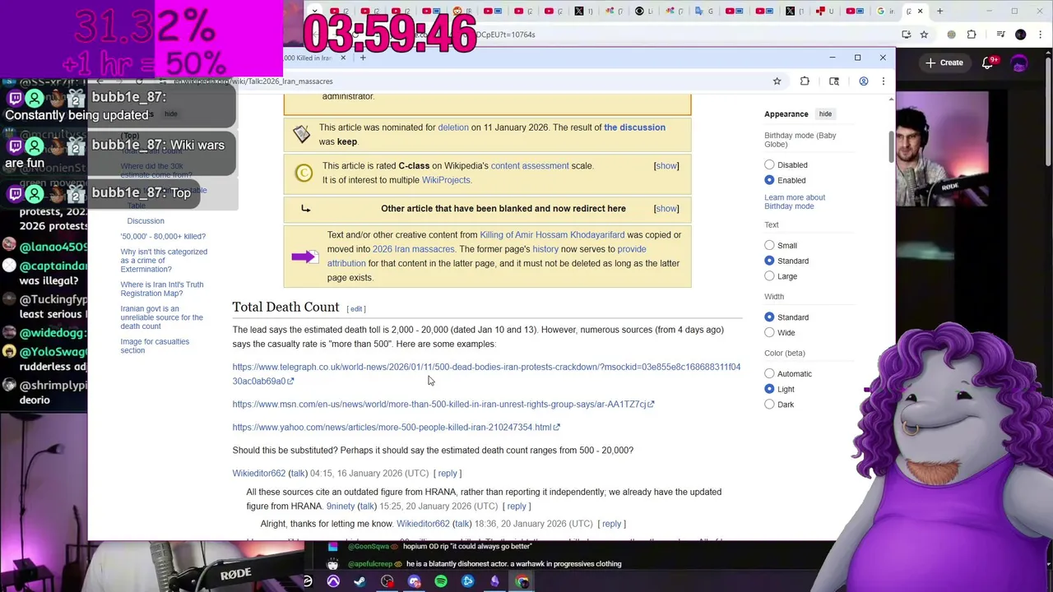
Task: Add new tab in background browser window
Action: pos(940,11)
